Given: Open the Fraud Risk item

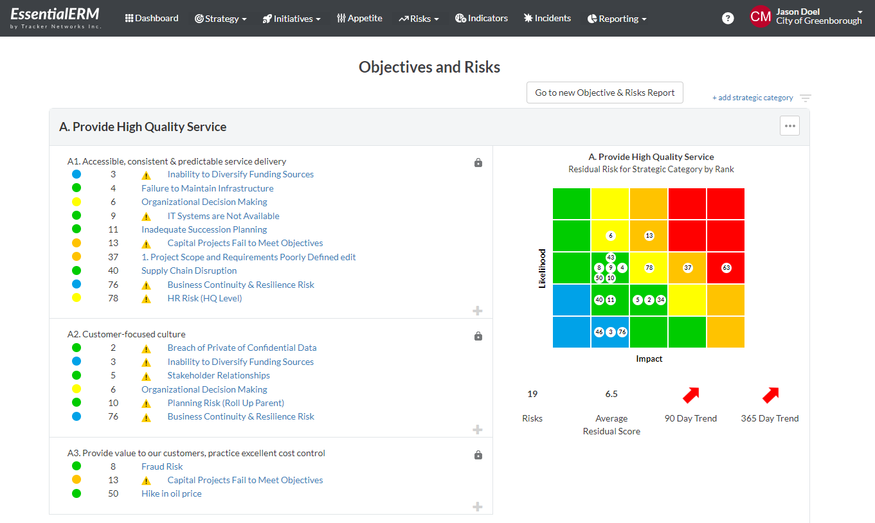Looking at the screenshot, I should click(161, 466).
